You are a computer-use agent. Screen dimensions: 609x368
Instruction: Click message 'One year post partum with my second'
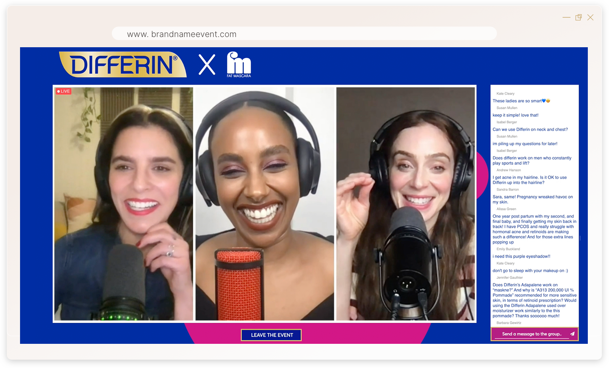click(534, 229)
